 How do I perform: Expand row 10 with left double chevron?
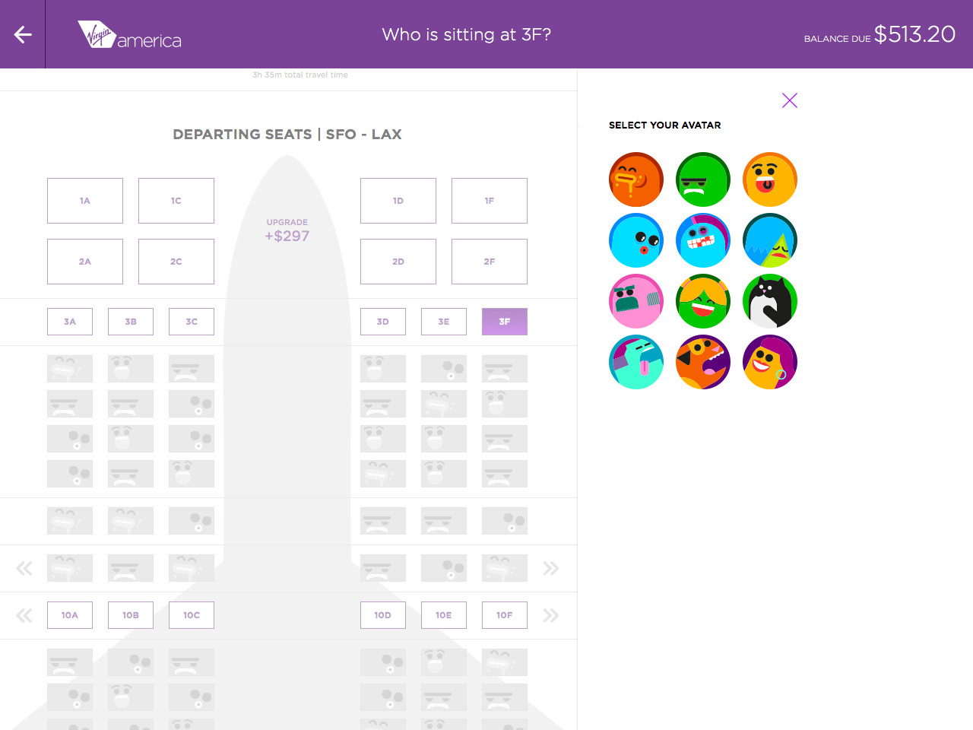click(24, 615)
